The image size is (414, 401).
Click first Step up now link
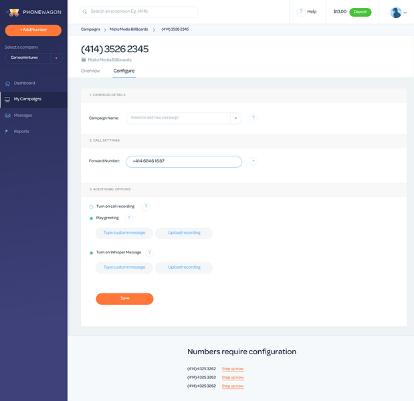233,369
